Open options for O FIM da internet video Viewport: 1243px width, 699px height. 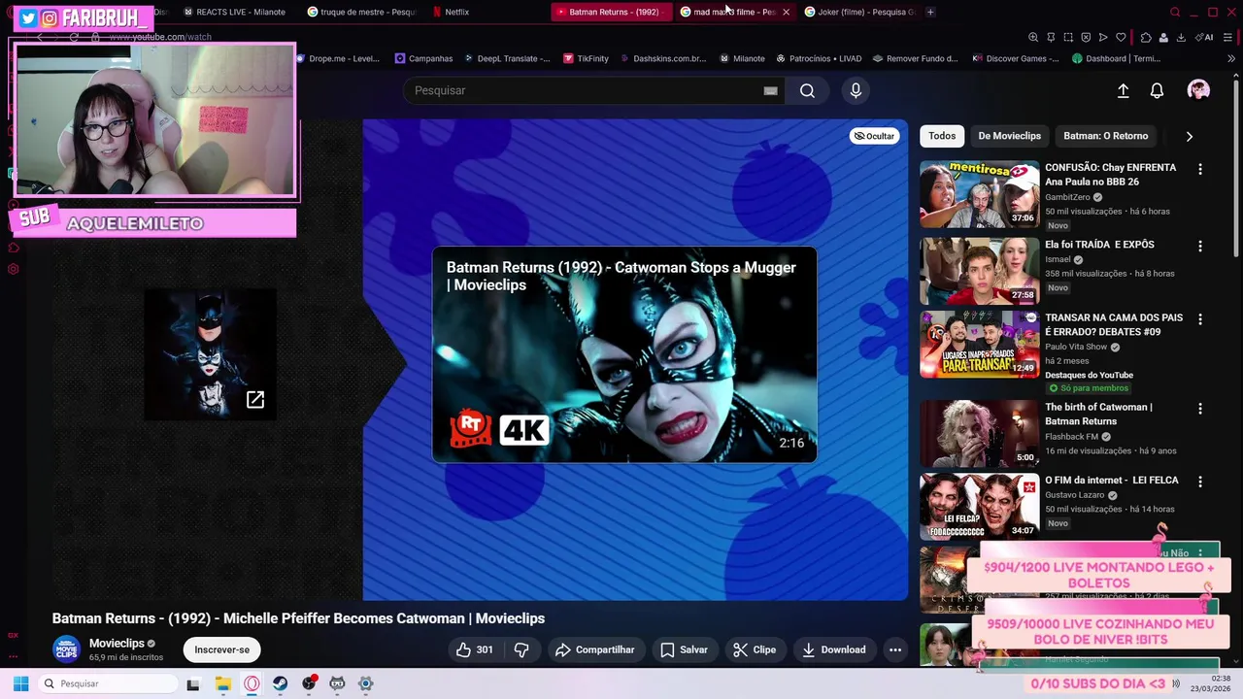[1199, 482]
